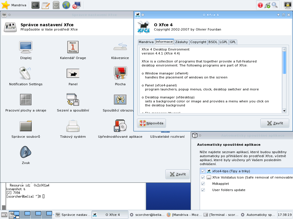Click the red alert tray icon
Image resolution: width=293 pixels, height=219 pixels.
[260, 5]
